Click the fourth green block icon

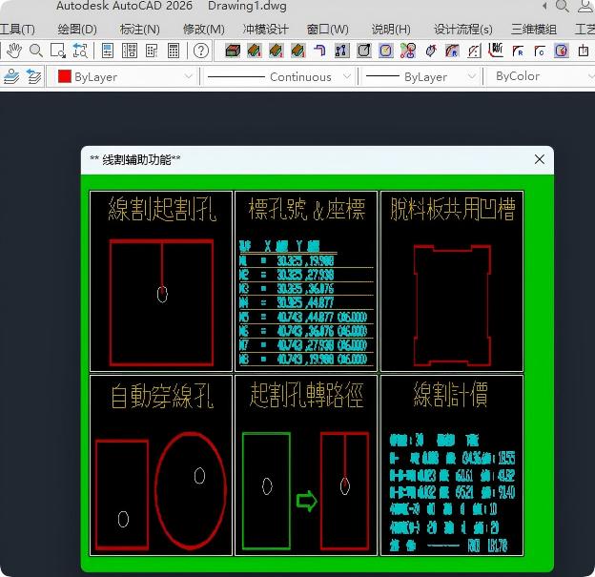[298, 51]
